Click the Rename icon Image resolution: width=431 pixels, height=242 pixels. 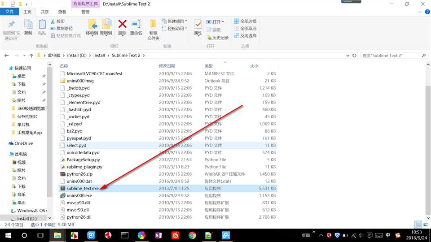[136, 24]
